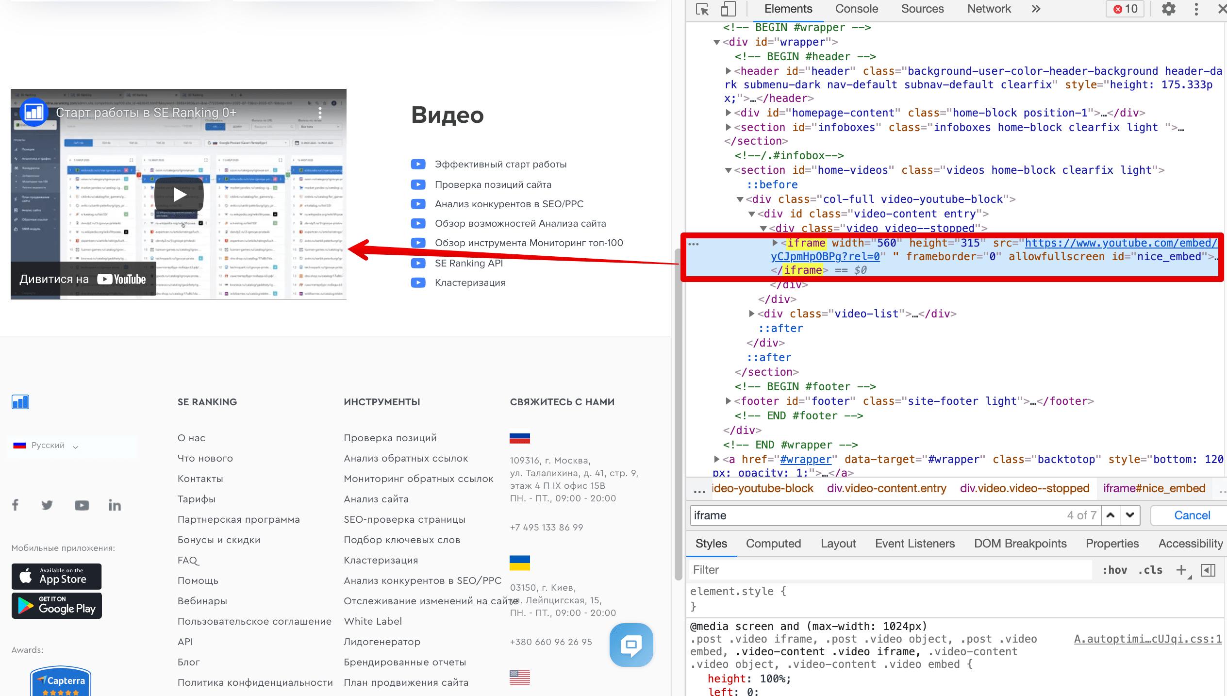Go to next search result arrow
The width and height of the screenshot is (1227, 696).
pyautogui.click(x=1130, y=515)
